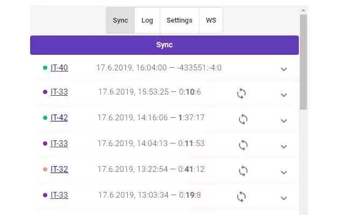Click the green dot beside IT-40
Image resolution: width=344 pixels, height=215 pixels.
(45, 68)
